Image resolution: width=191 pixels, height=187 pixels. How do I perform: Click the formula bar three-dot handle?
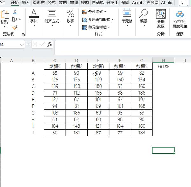(28, 45)
